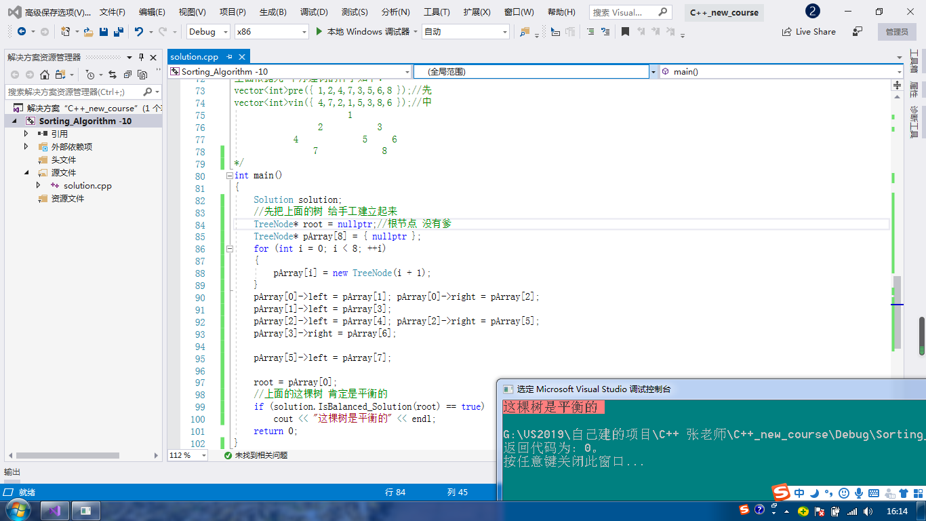Open the 文件(F) menu
926x521 pixels.
tap(113, 12)
